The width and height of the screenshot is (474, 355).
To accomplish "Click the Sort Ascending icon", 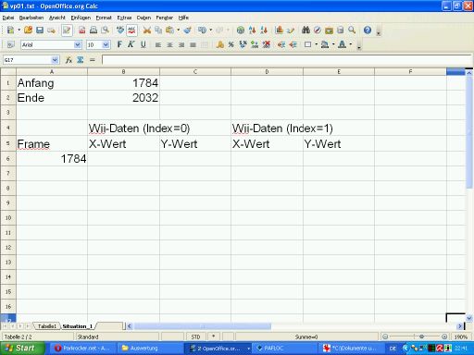I will [x=252, y=30].
